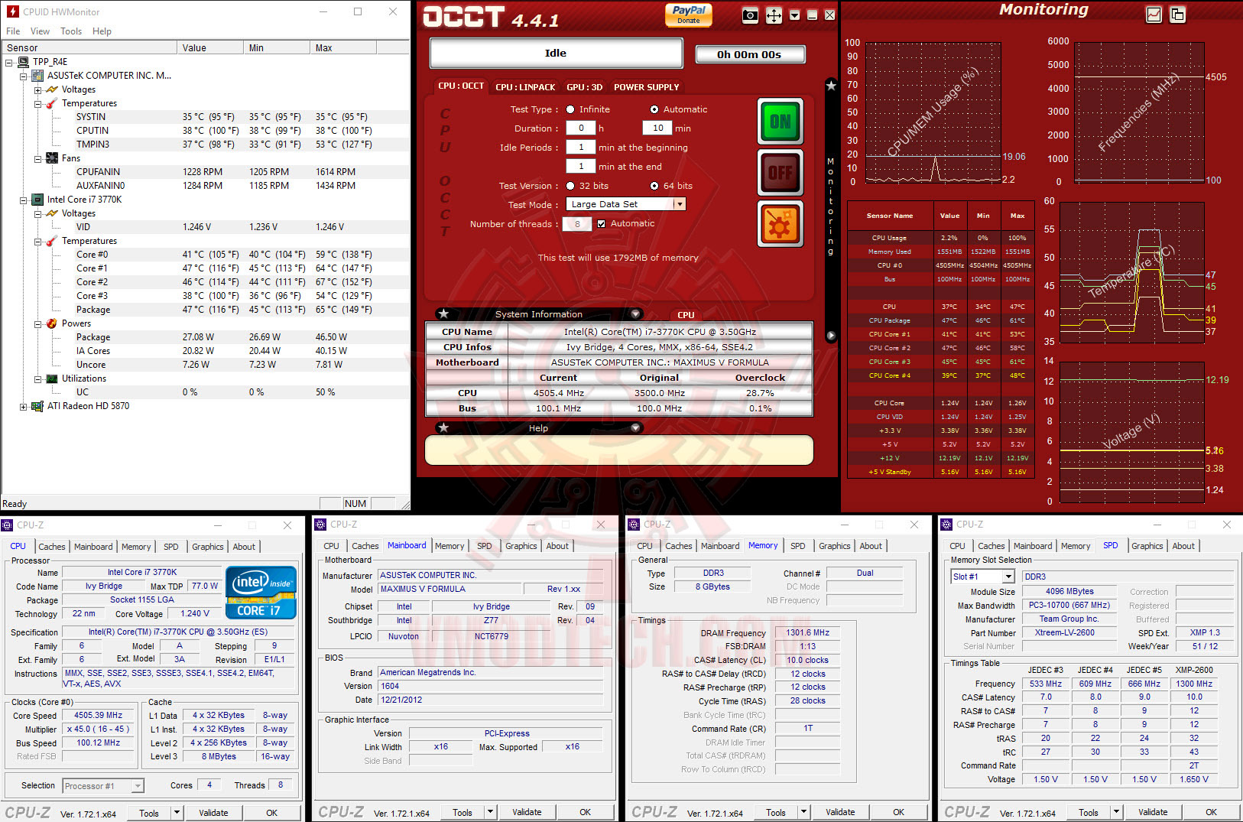Click the IA Cores power row
Image resolution: width=1243 pixels, height=822 pixels.
tap(205, 351)
